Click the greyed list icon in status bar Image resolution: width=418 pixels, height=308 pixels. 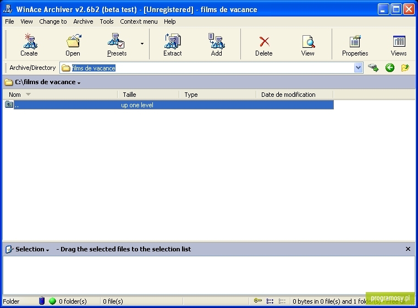pyautogui.click(x=282, y=301)
